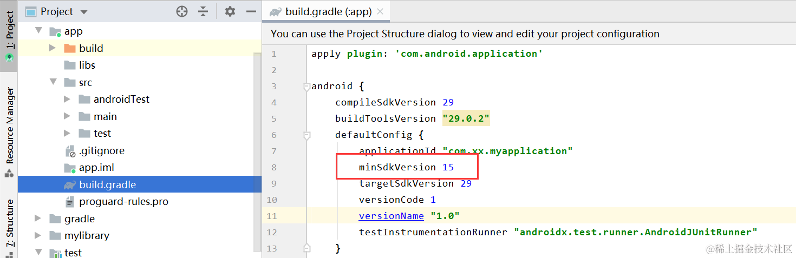The width and height of the screenshot is (796, 258).
Task: Click the versionName link on line 11
Action: pyautogui.click(x=391, y=216)
